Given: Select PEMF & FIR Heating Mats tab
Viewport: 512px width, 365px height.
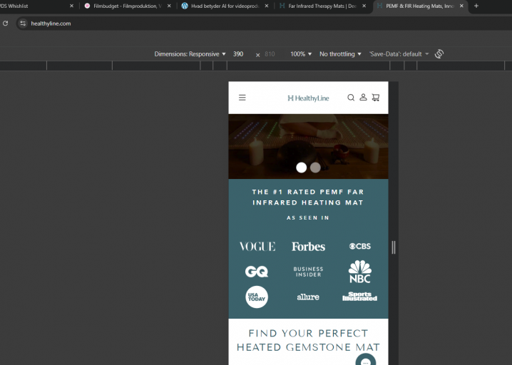Looking at the screenshot, I should [x=419, y=6].
